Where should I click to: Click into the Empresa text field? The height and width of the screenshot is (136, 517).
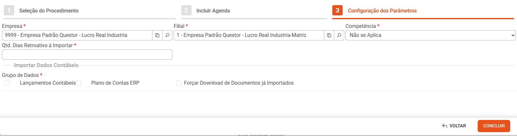pos(77,35)
